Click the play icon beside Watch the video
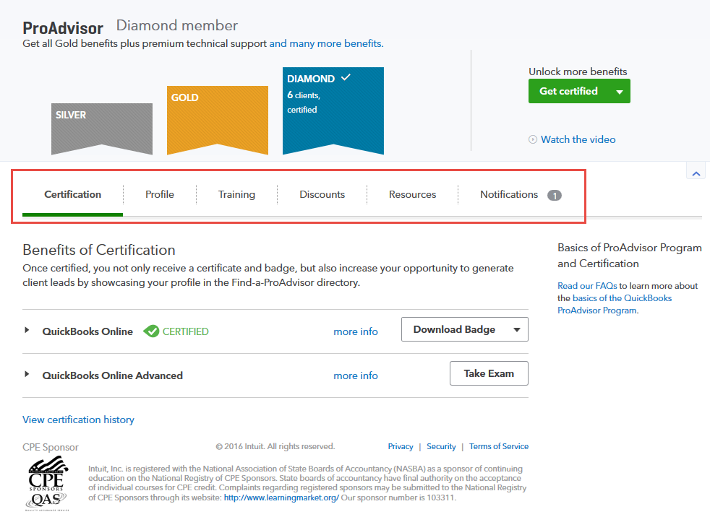 tap(532, 139)
